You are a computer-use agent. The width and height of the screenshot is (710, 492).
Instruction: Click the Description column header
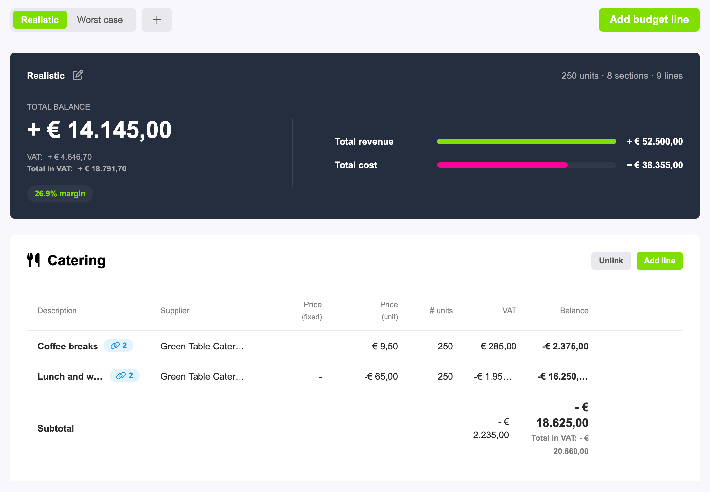pyautogui.click(x=57, y=310)
